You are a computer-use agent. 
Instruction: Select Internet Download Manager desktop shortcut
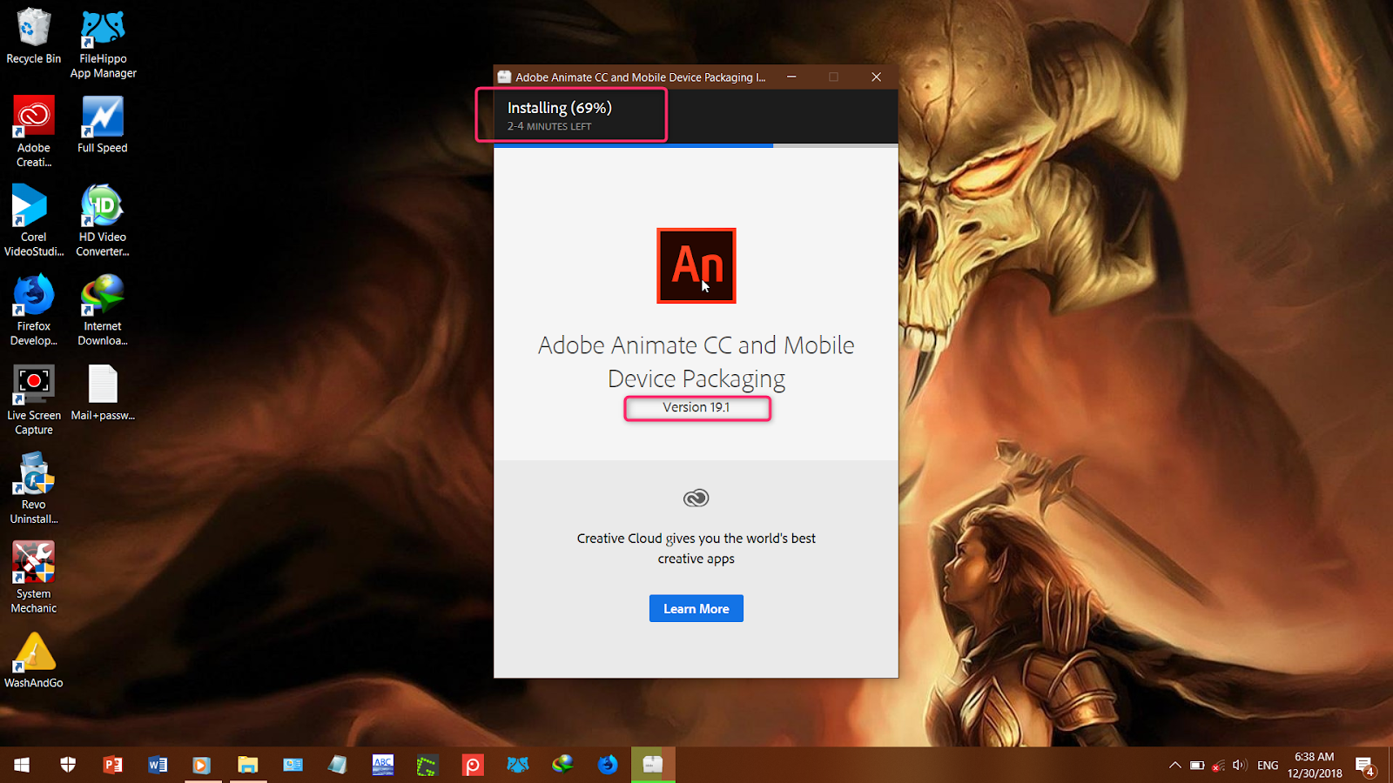pyautogui.click(x=103, y=310)
